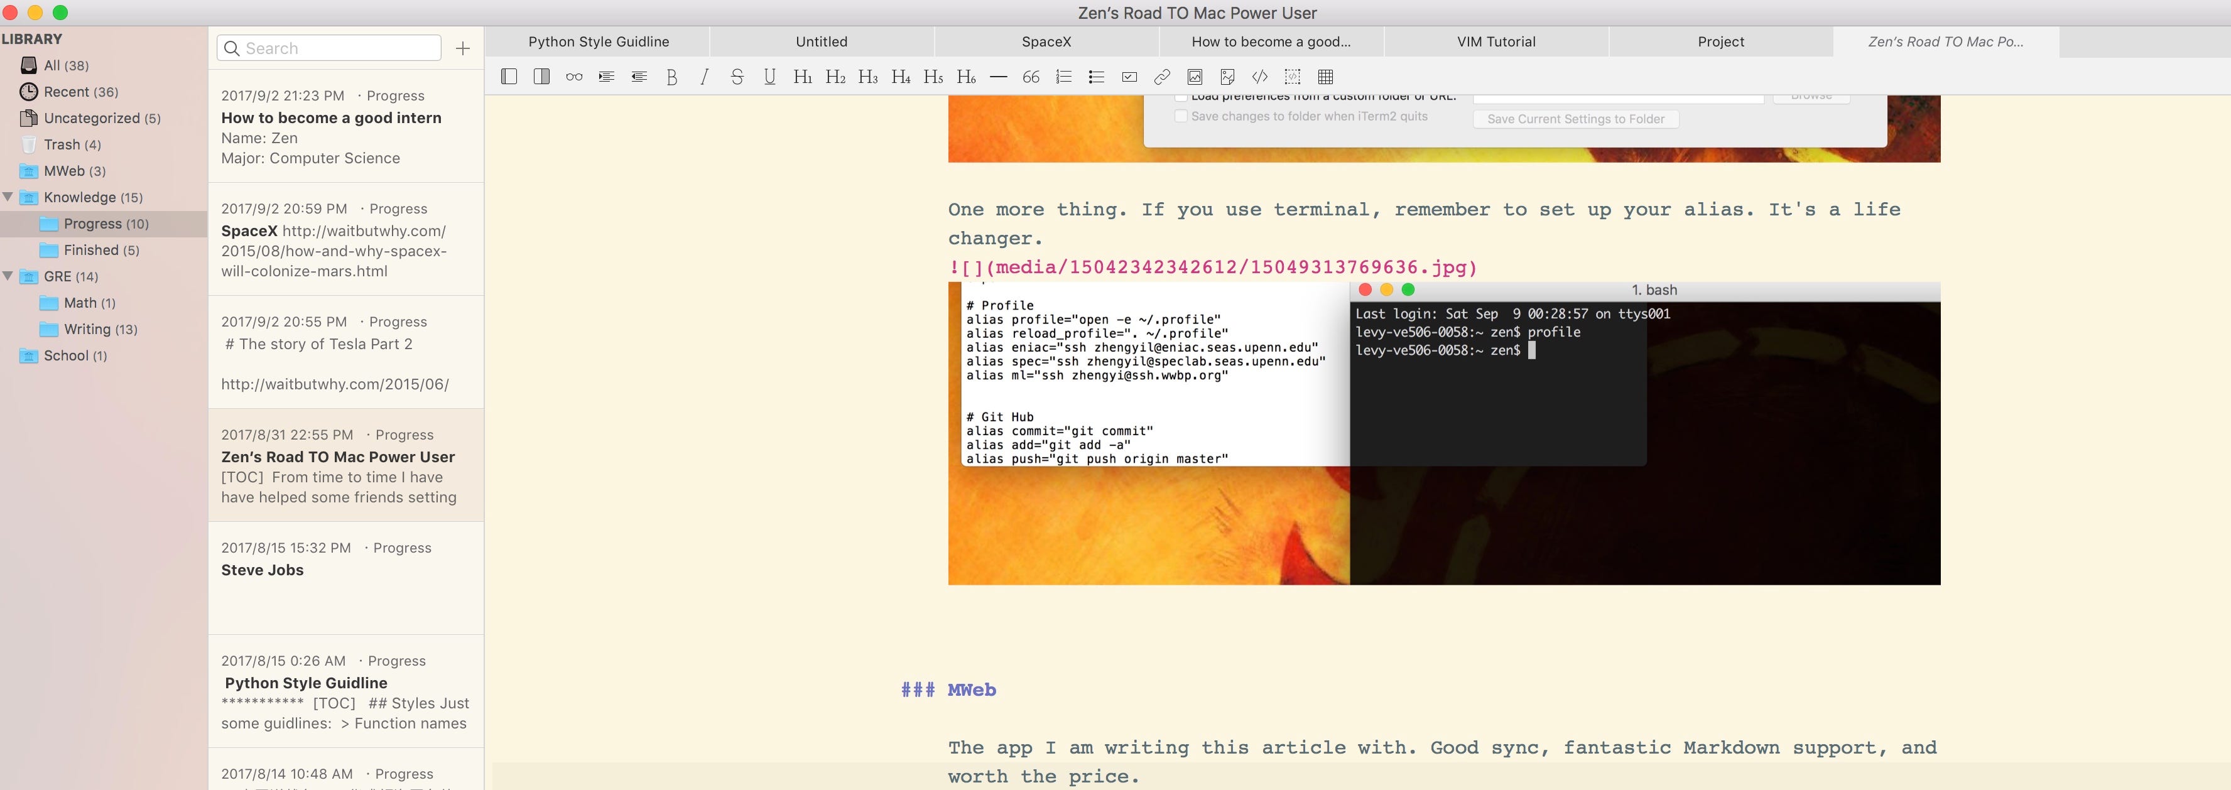Click the bash terminal screenshot image

tap(1444, 433)
